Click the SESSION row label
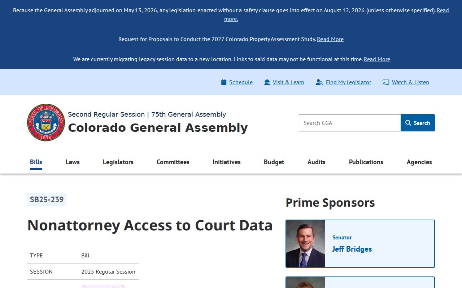Image resolution: width=462 pixels, height=288 pixels. 41,271
